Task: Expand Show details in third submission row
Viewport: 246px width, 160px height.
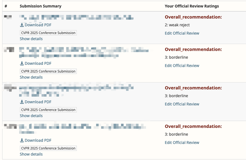Action: pyautogui.click(x=31, y=116)
